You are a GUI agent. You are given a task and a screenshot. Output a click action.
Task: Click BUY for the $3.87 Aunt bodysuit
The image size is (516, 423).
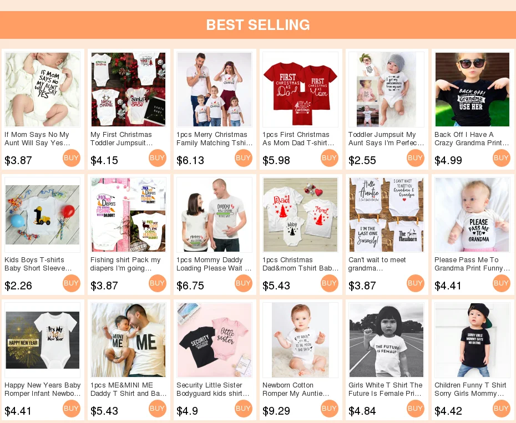(72, 158)
